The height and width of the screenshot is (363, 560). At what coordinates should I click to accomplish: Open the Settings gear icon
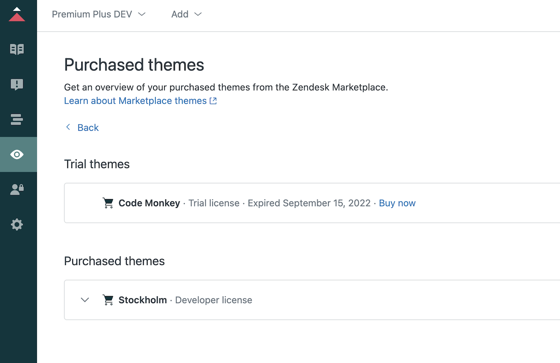click(x=17, y=225)
